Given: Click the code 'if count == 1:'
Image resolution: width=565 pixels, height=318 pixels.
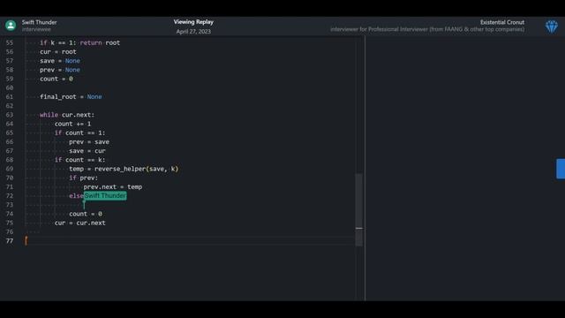Looking at the screenshot, I should (x=80, y=132).
